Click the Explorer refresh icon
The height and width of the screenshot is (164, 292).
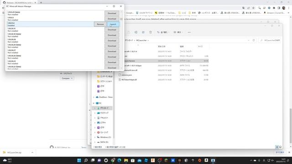click(254, 41)
